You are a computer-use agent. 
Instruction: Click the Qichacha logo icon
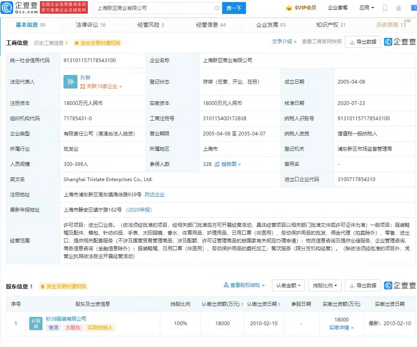7,7
